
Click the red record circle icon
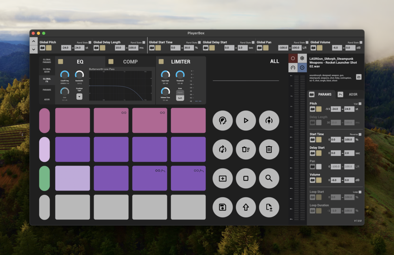[x=293, y=58]
